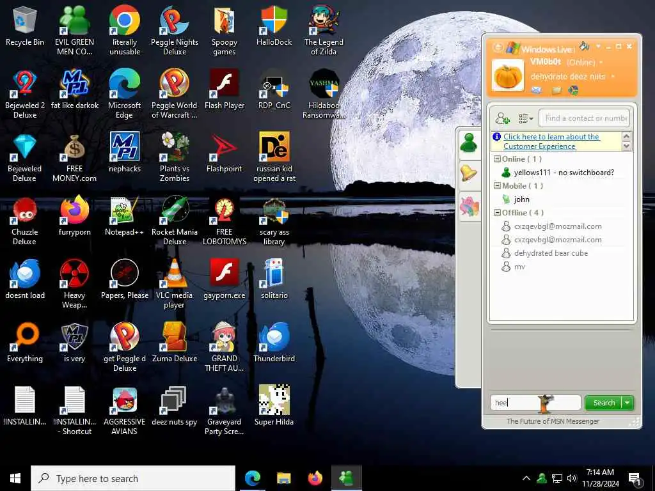The height and width of the screenshot is (491, 655).
Task: Click the bell alerts tab on Messenger sidebar
Action: click(469, 173)
